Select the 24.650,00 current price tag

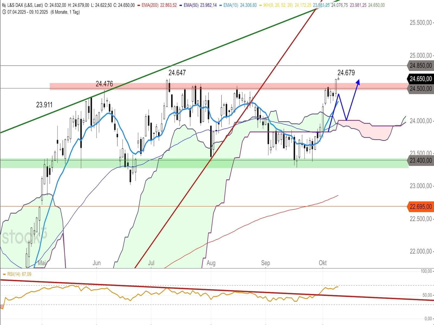(x=420, y=79)
